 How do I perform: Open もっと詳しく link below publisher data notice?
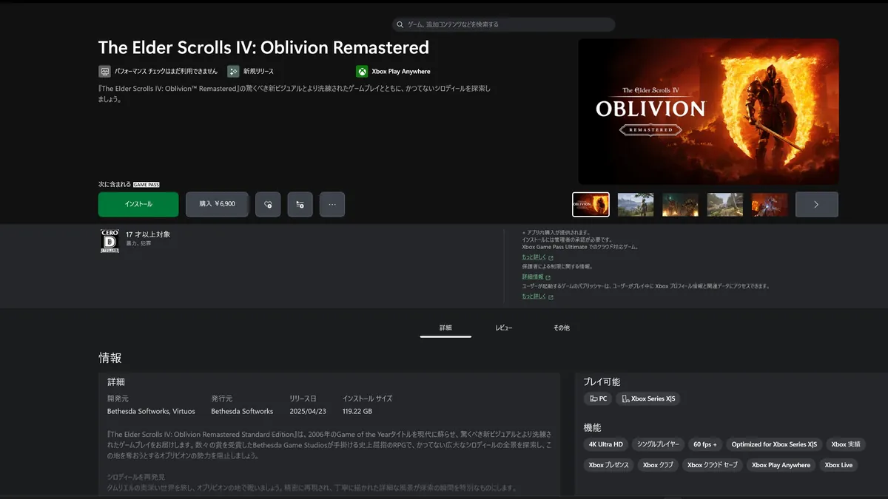point(537,296)
